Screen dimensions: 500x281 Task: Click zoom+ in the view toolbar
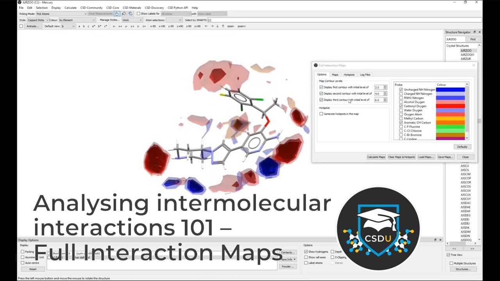click(x=241, y=26)
